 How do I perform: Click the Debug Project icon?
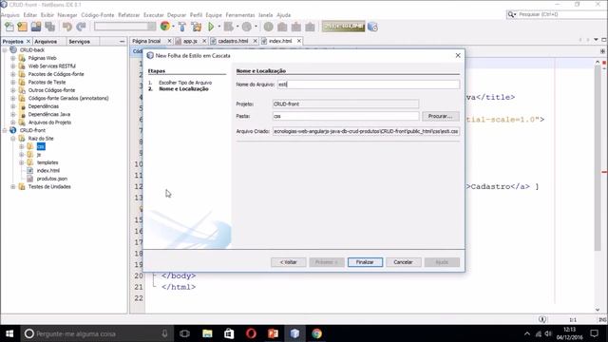click(x=229, y=27)
